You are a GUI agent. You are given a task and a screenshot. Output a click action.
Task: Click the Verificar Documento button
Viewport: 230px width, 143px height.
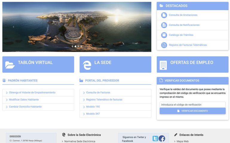point(193,111)
